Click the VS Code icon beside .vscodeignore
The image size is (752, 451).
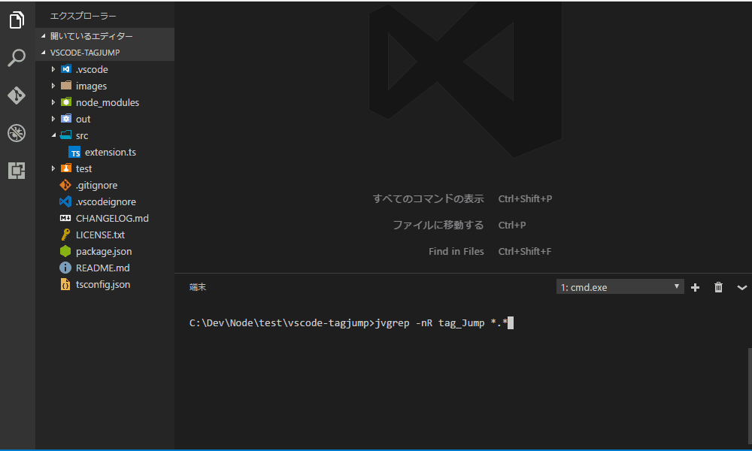[65, 201]
